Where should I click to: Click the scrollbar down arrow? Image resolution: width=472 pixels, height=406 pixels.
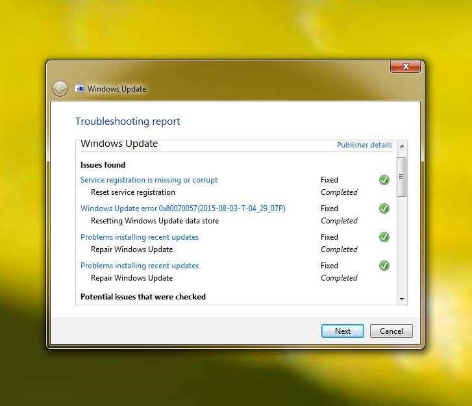coord(402,299)
